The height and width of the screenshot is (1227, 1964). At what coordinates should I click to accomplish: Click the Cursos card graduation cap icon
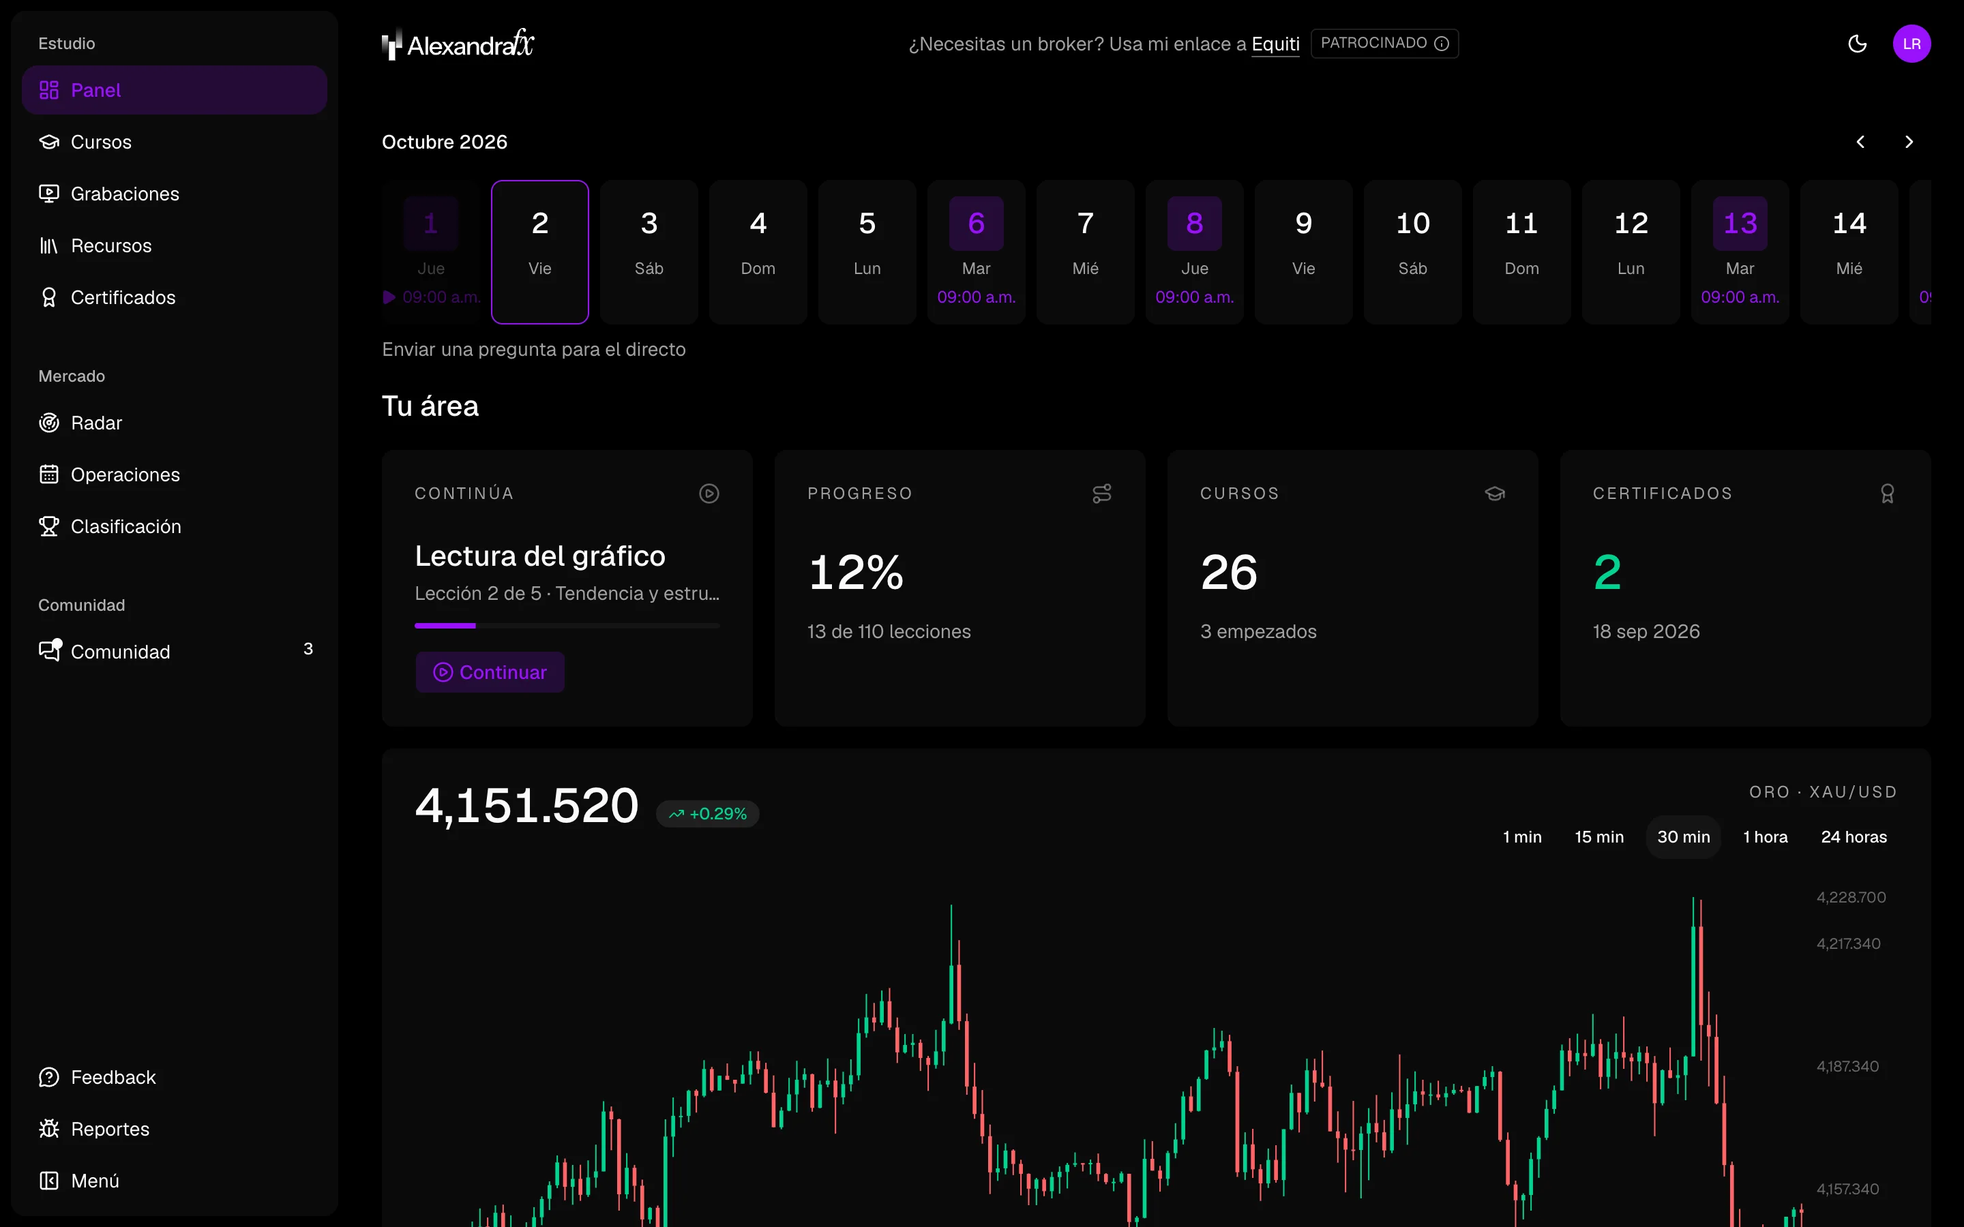coord(1495,494)
